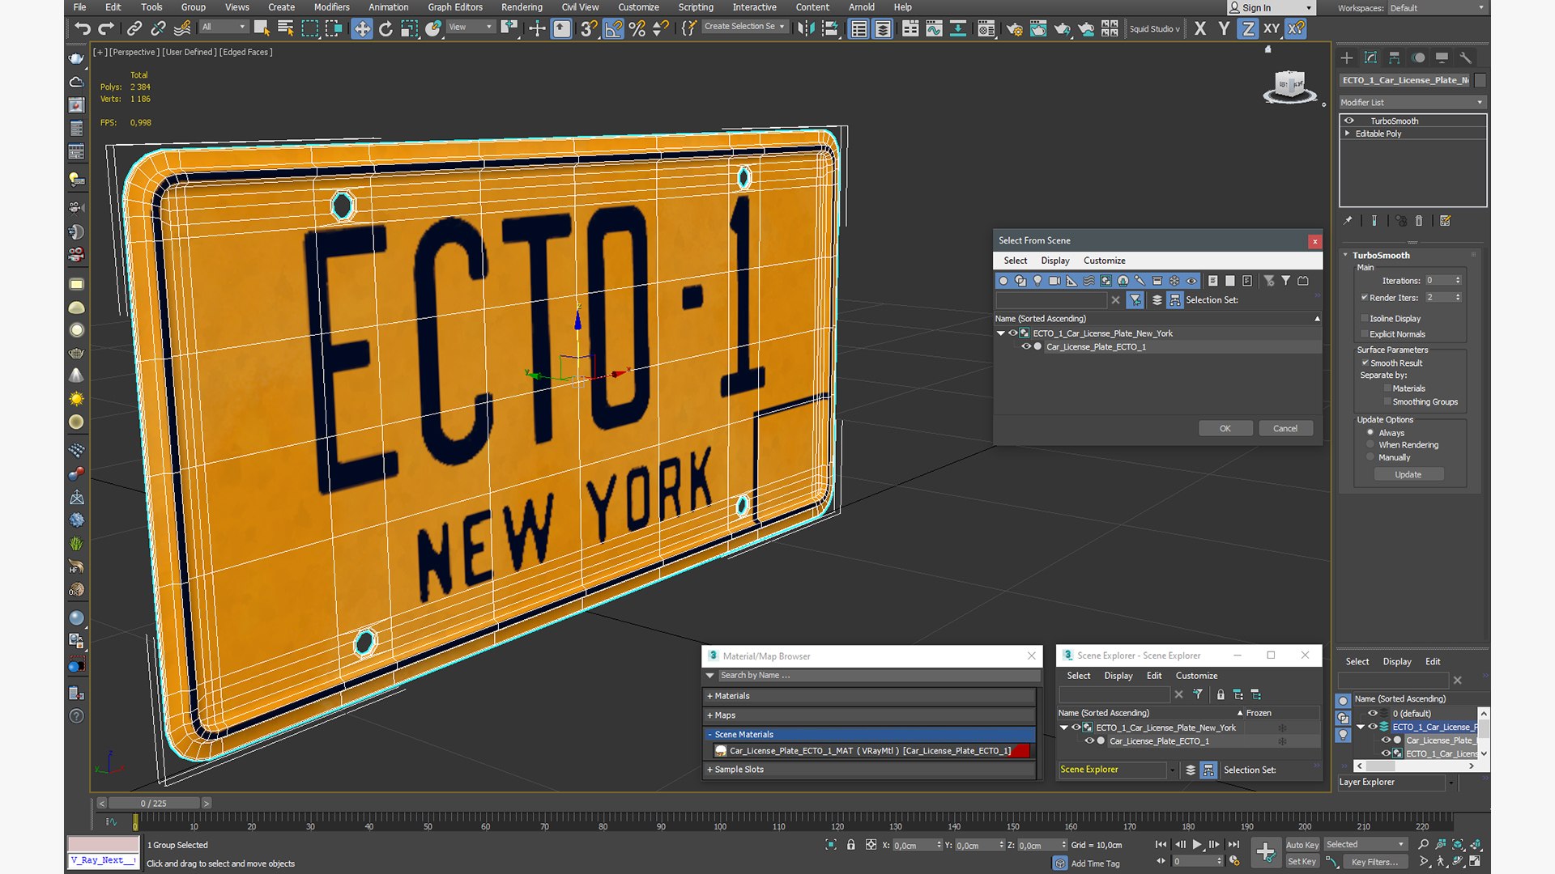Expand the Editable Poly stack entry
1555x874 pixels.
point(1348,134)
